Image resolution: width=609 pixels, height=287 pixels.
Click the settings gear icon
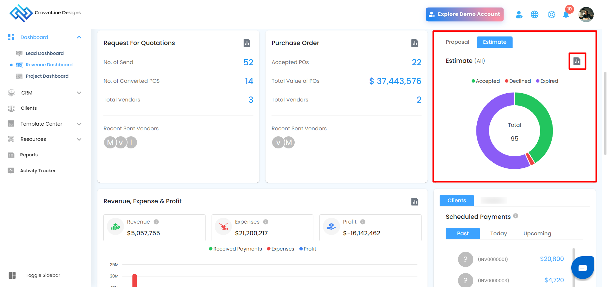coord(551,15)
